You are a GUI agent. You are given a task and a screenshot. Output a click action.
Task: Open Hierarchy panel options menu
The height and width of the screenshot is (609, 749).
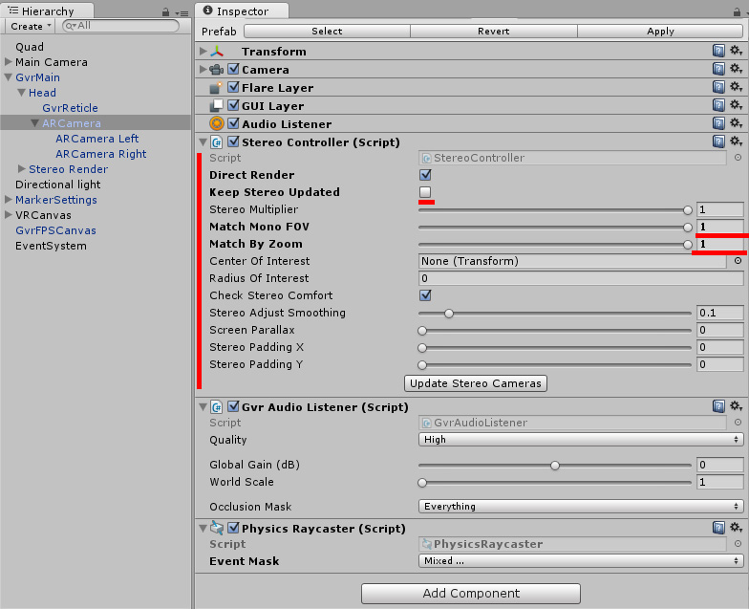point(182,13)
